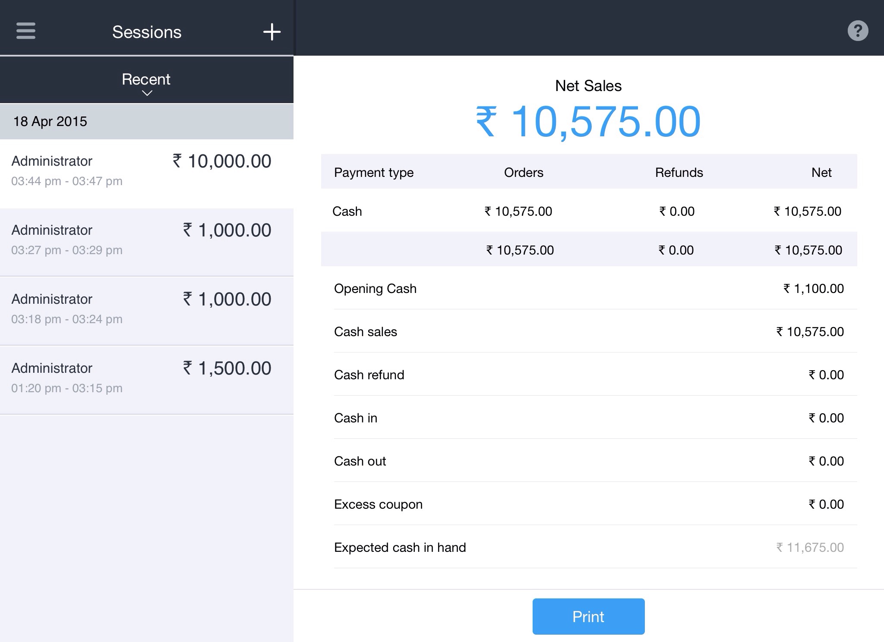Screen dimensions: 884x642
Task: Click the Orders column header
Action: point(523,173)
